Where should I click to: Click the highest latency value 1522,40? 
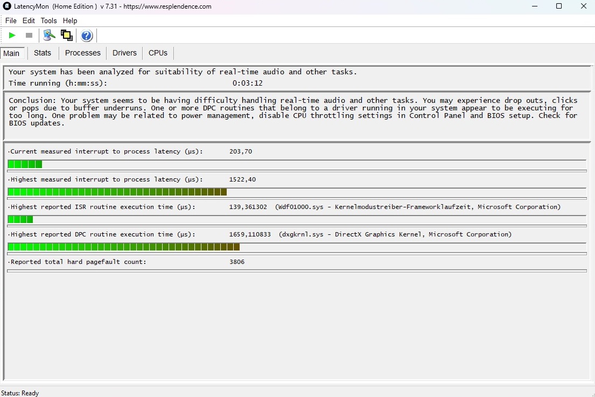(242, 179)
